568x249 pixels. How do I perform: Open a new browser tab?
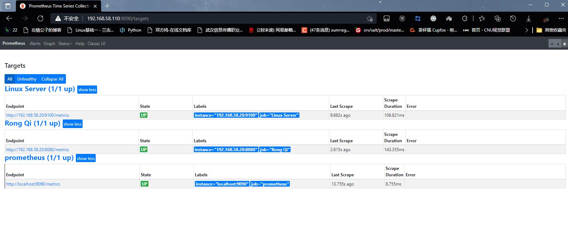click(107, 6)
